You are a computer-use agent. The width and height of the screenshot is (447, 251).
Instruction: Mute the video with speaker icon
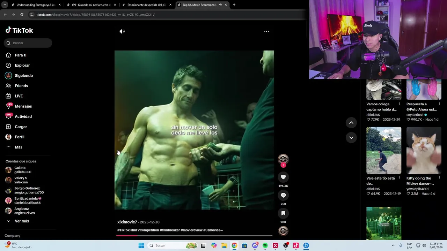tap(122, 31)
